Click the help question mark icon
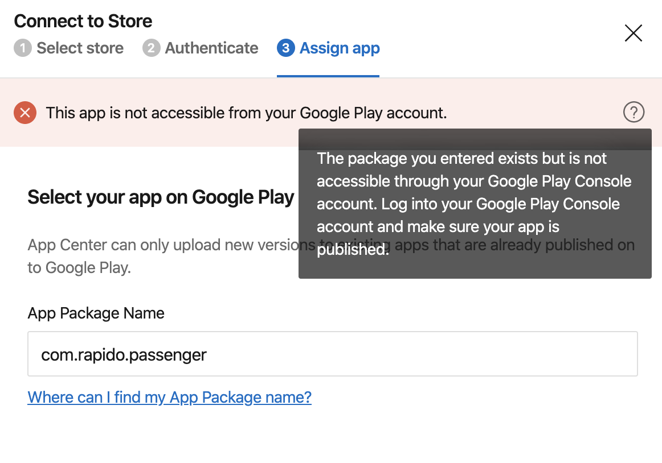 point(634,112)
